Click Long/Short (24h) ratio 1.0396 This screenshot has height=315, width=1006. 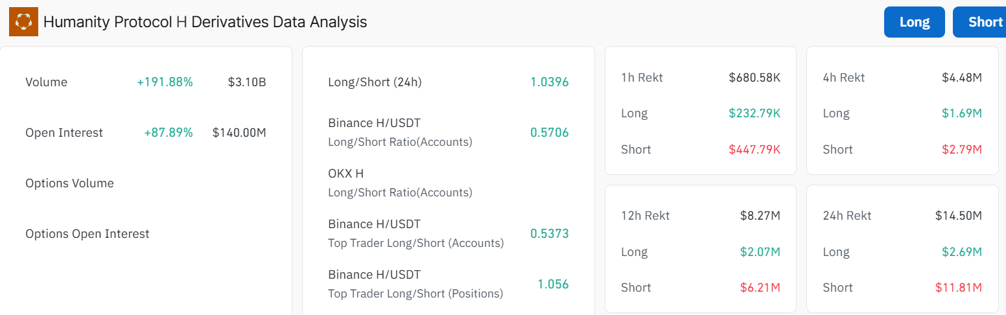(x=549, y=82)
